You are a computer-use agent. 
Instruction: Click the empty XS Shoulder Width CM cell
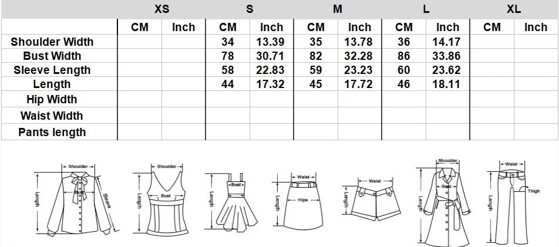[140, 42]
